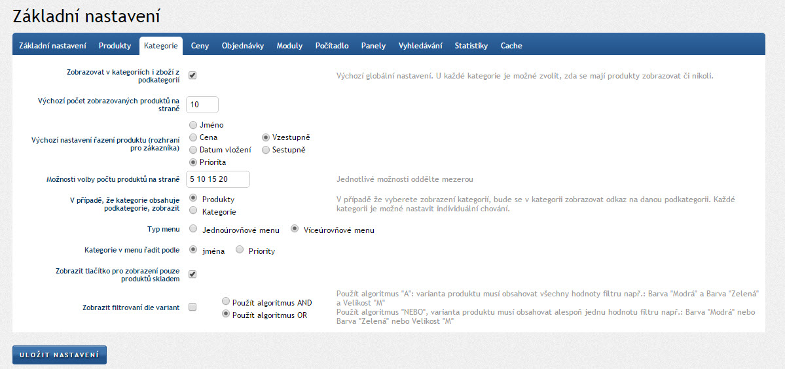Select the Statistiky tab
Screen dimensions: 785x369
coord(471,46)
